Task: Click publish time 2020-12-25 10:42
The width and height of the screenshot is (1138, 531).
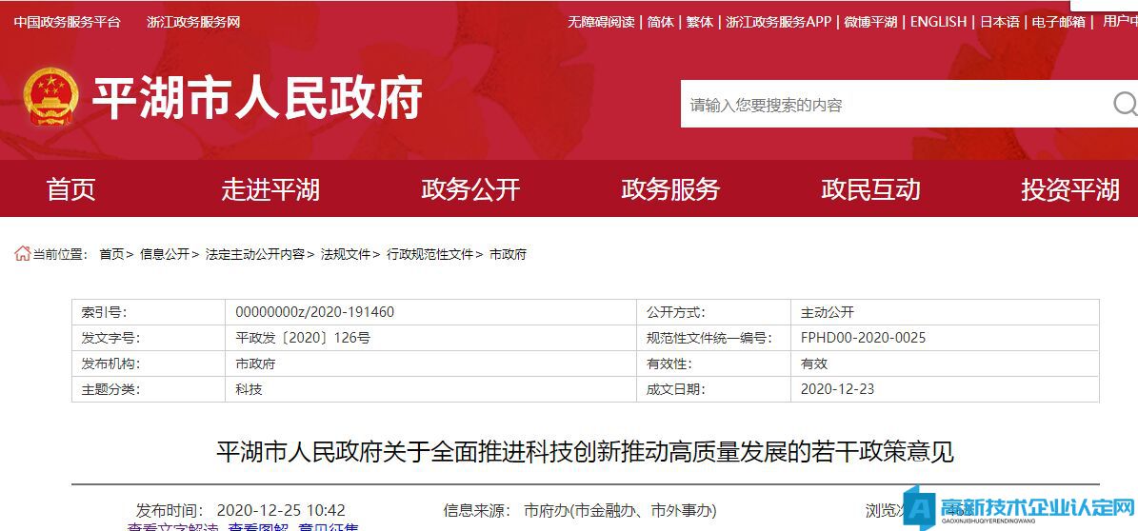Action: [x=281, y=510]
